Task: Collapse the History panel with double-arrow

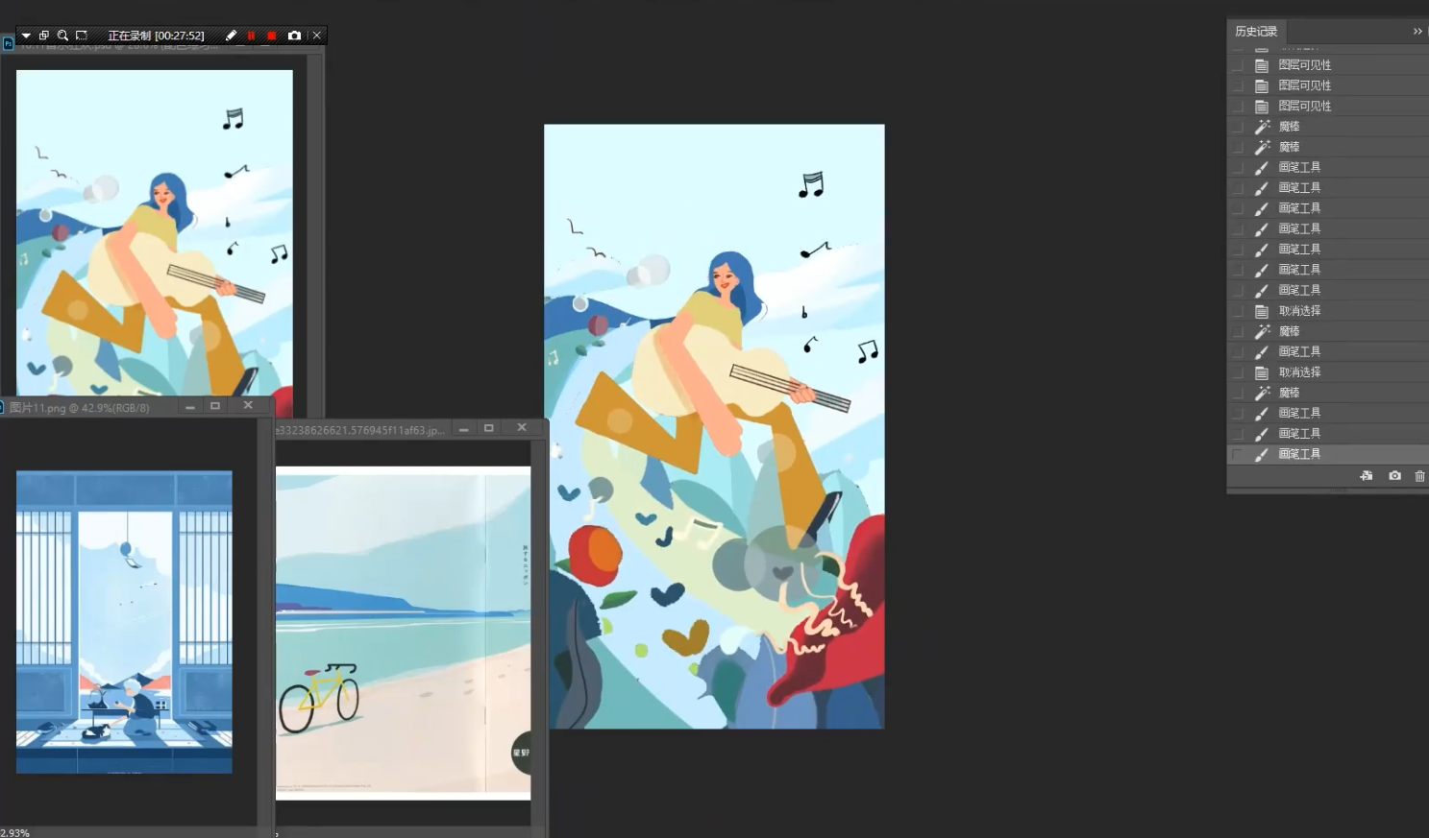Action: pos(1417,32)
